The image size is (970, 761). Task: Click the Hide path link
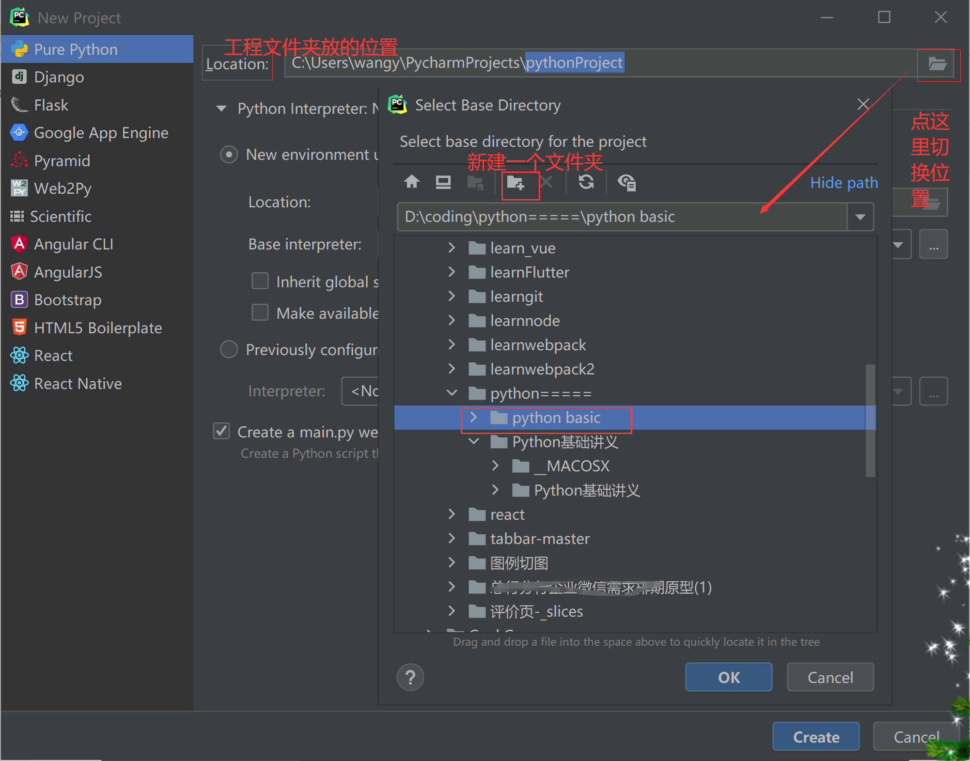click(x=844, y=183)
